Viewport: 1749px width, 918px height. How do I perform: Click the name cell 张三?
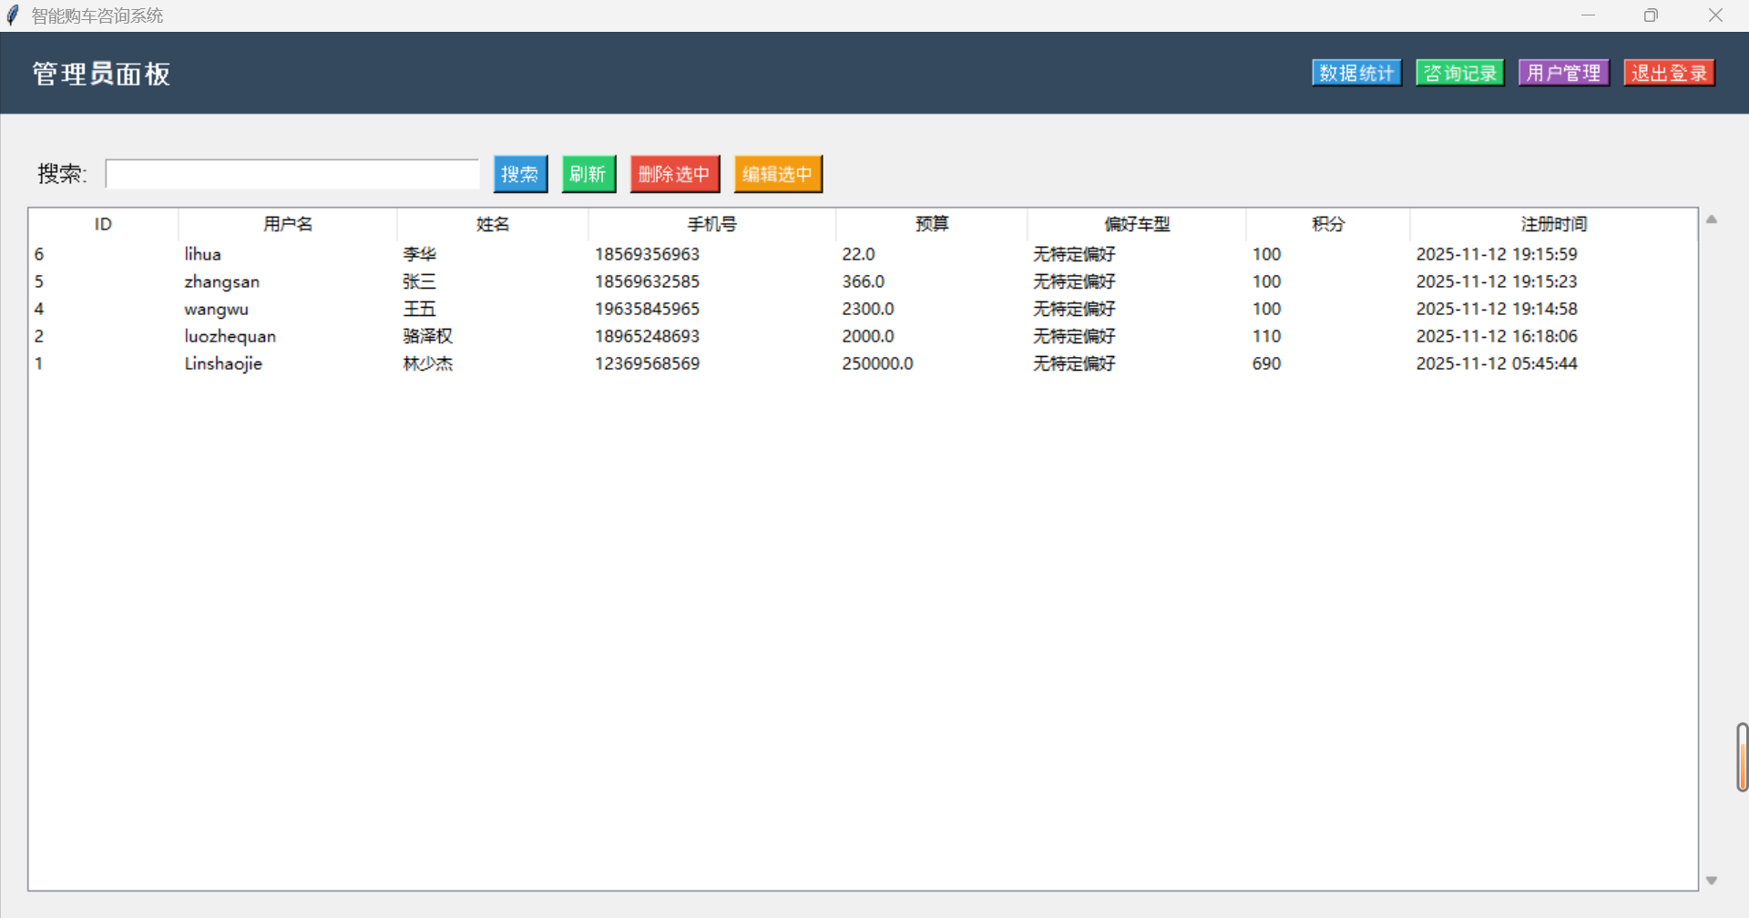point(420,281)
